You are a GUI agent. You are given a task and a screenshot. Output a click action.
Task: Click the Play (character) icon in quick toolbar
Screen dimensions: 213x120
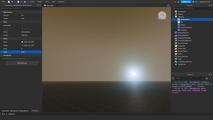pos(18,2)
